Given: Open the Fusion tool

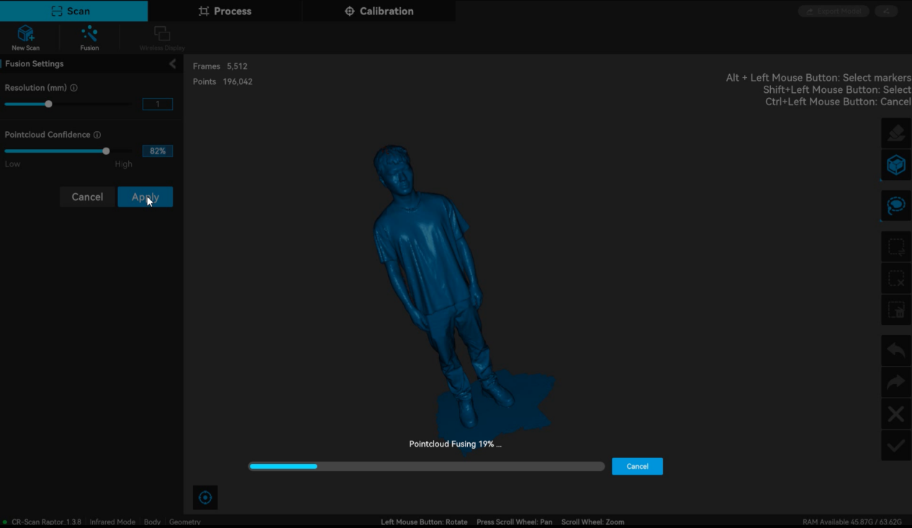Looking at the screenshot, I should [x=89, y=35].
